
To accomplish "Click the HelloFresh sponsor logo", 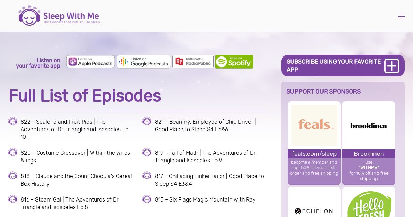I will (369, 204).
